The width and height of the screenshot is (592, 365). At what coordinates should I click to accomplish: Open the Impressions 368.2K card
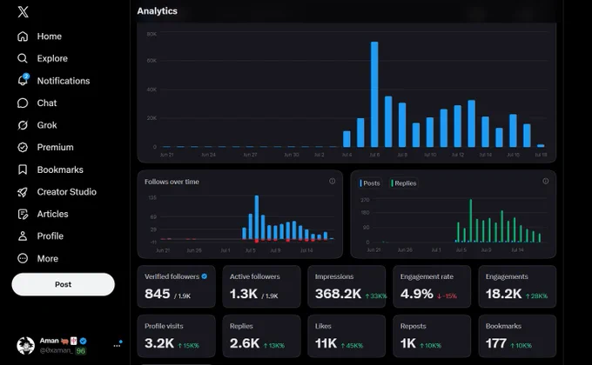click(346, 287)
